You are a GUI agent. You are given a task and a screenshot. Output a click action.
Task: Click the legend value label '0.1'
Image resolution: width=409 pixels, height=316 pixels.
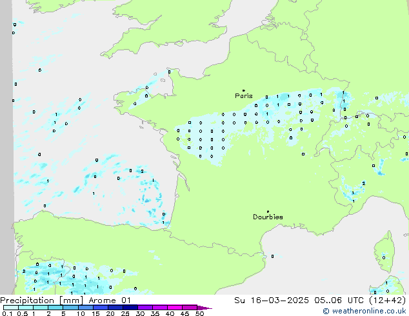[7, 313]
